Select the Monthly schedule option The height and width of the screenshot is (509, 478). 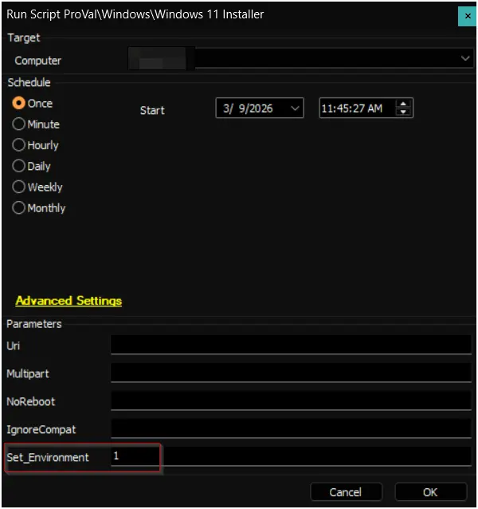pyautogui.click(x=19, y=207)
